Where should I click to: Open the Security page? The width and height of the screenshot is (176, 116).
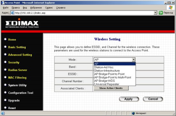click(14, 62)
